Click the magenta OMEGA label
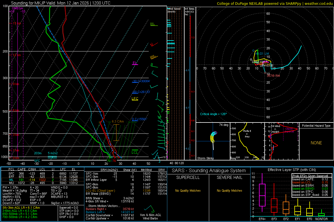This screenshot has width=334, height=222. pyautogui.click(x=18, y=8)
